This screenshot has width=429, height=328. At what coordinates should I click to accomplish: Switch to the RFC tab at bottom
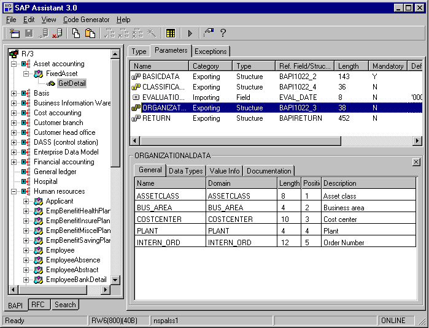pos(37,305)
